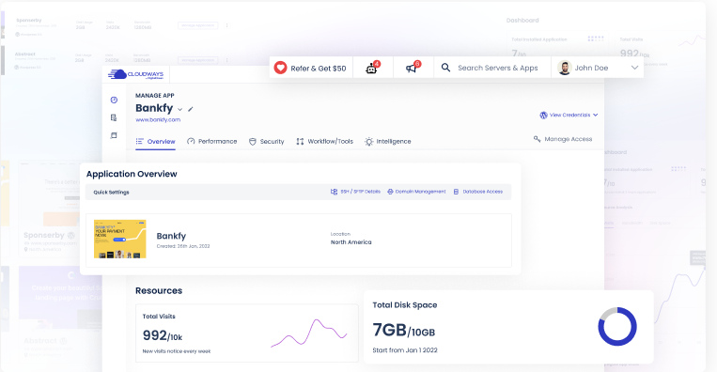Screen dimensions: 717x372
Task: Expand the John Doe account dropdown arrow
Action: point(634,68)
